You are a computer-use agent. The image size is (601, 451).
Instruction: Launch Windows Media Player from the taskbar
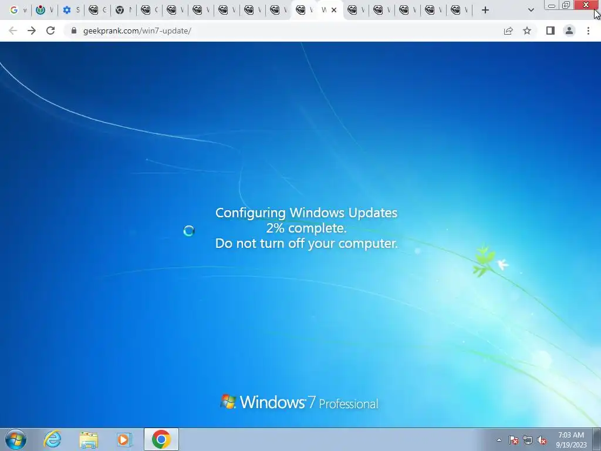click(124, 439)
